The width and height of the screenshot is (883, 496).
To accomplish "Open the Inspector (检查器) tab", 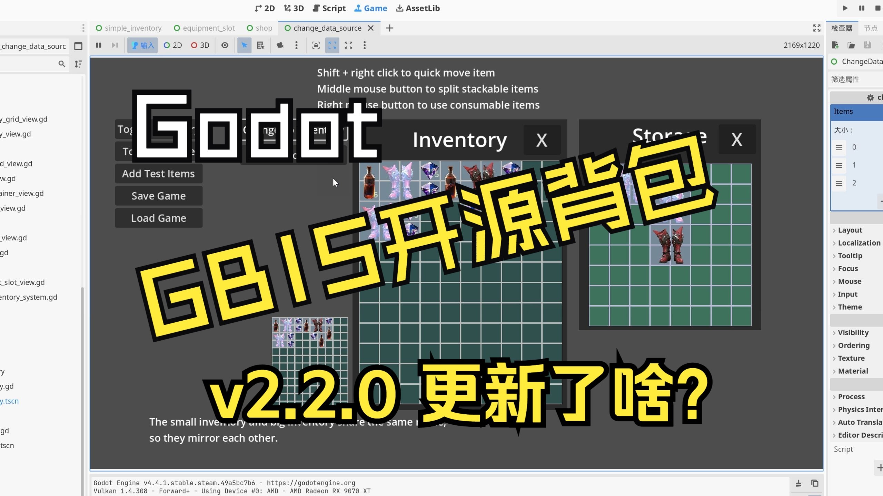I will pyautogui.click(x=842, y=28).
